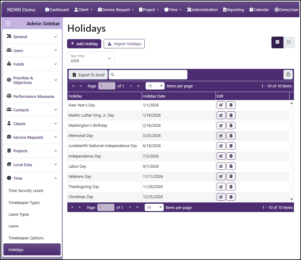Open top items per page dropdown
The width and height of the screenshot is (301, 260).
tap(155, 86)
